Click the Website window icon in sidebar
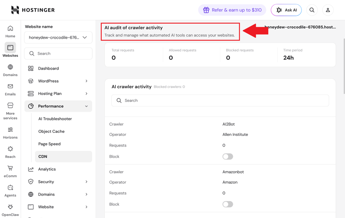 (x=31, y=207)
